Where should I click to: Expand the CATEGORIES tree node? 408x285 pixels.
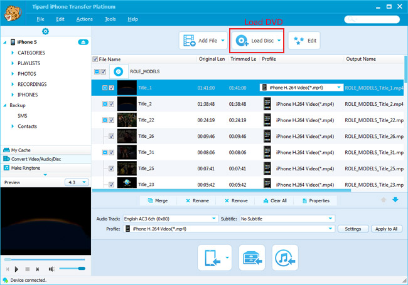click(x=12, y=53)
